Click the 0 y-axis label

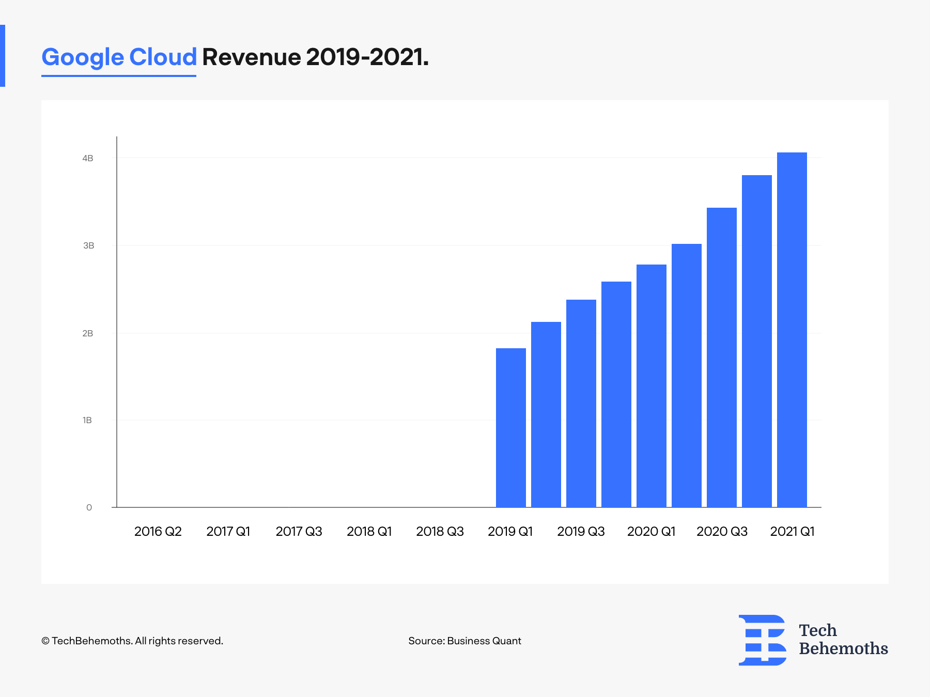click(89, 507)
